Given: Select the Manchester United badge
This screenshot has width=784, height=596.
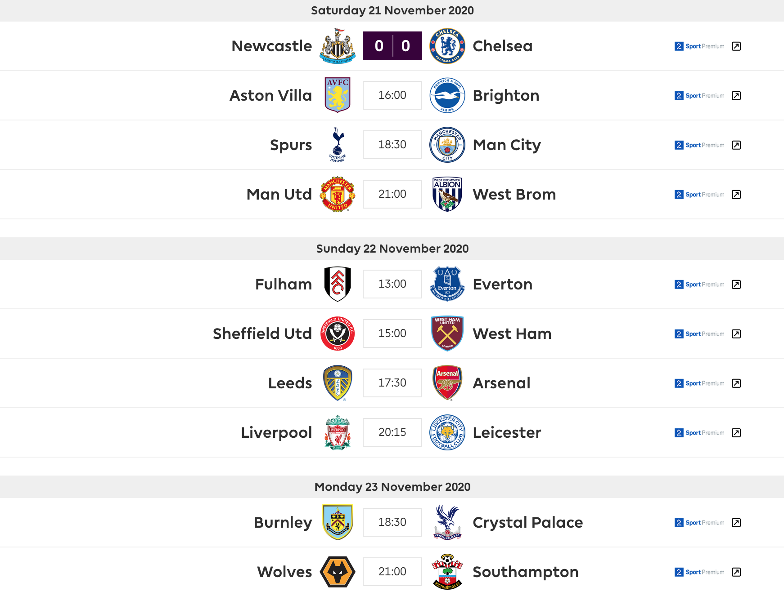Looking at the screenshot, I should pyautogui.click(x=338, y=194).
